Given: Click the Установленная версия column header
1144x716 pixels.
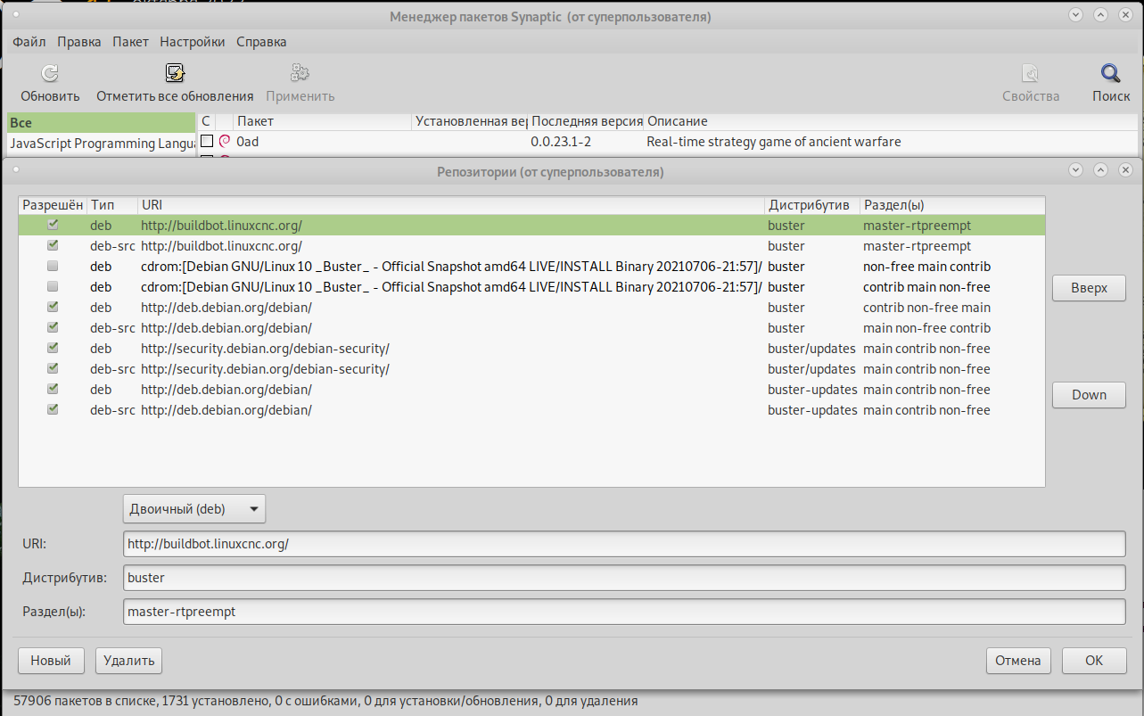Looking at the screenshot, I should [471, 121].
